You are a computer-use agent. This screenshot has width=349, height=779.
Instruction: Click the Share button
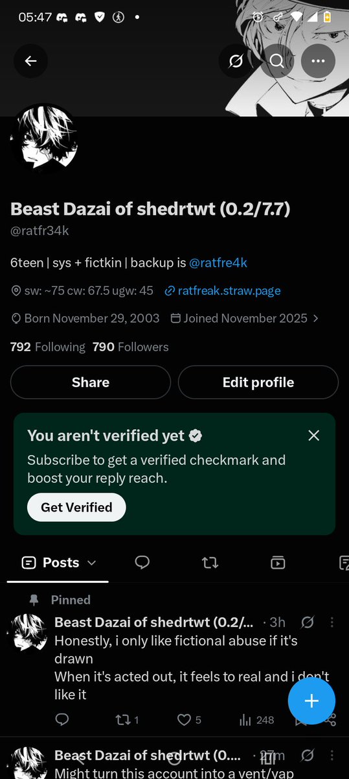pyautogui.click(x=91, y=382)
